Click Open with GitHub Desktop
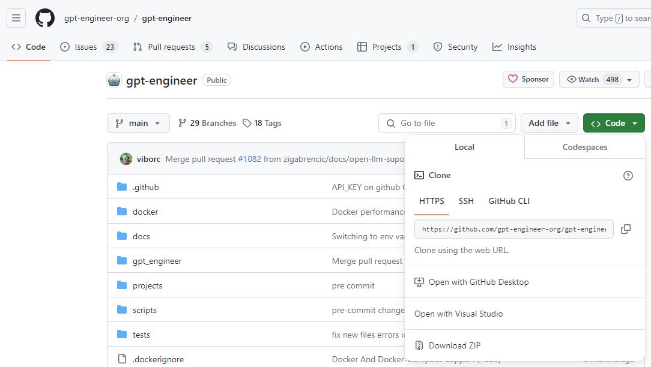Viewport: 651px width, 367px height. pos(478,282)
